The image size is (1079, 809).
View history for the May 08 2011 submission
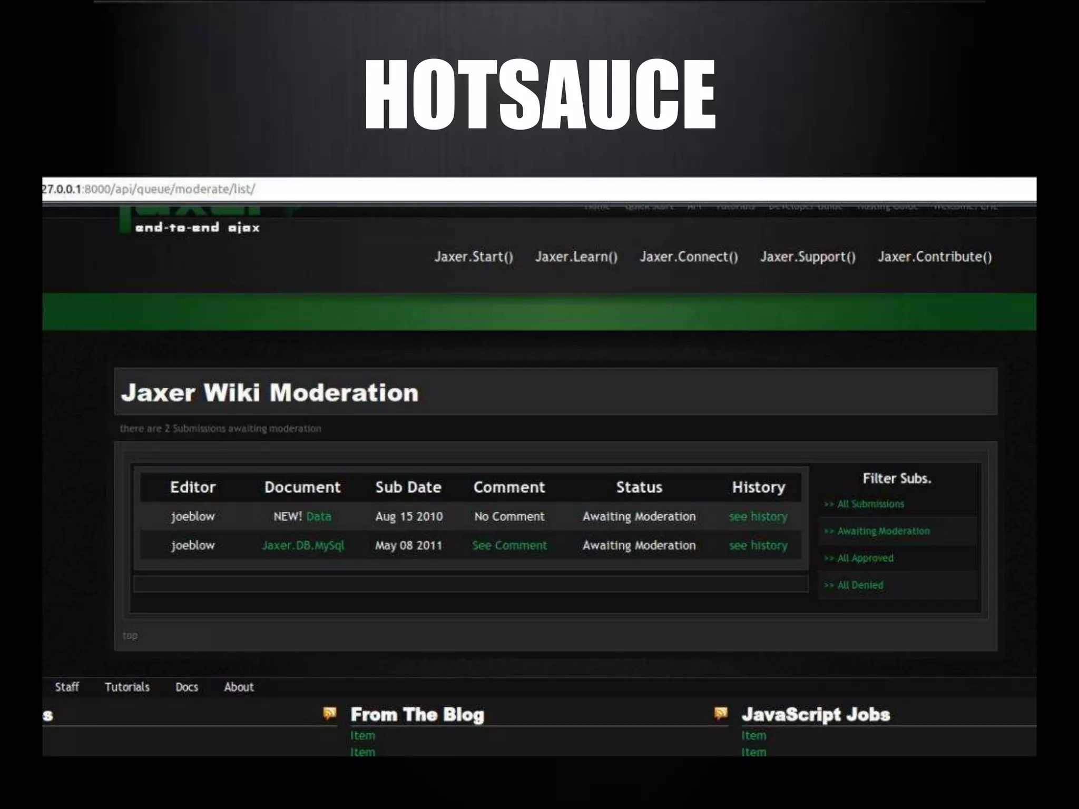758,545
